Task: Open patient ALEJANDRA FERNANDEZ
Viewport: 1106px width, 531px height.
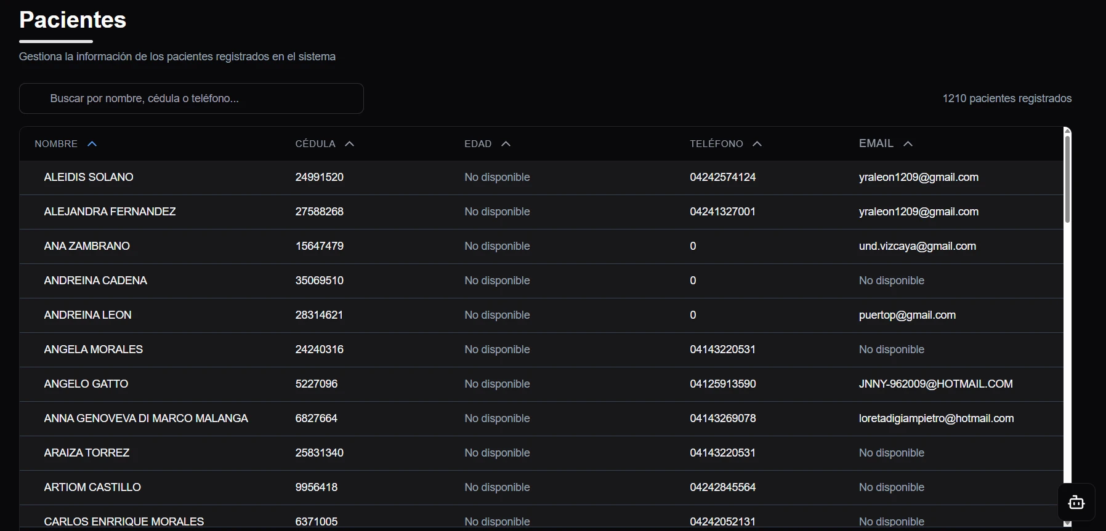Action: click(x=110, y=212)
